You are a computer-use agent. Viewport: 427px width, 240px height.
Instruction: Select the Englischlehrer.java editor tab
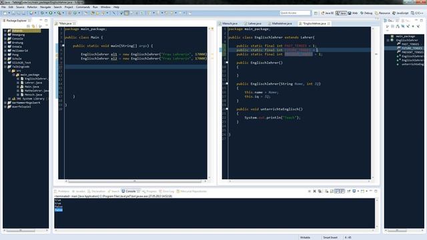point(314,24)
